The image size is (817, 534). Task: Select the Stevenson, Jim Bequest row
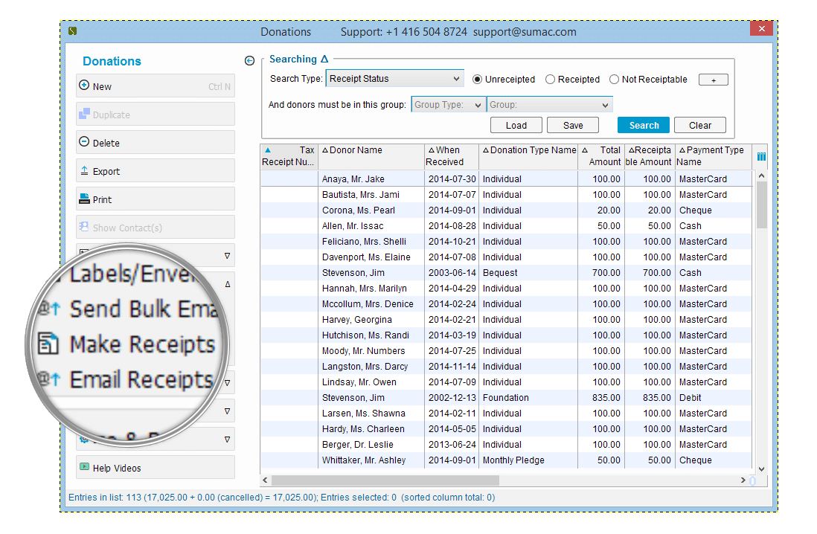tap(506, 272)
